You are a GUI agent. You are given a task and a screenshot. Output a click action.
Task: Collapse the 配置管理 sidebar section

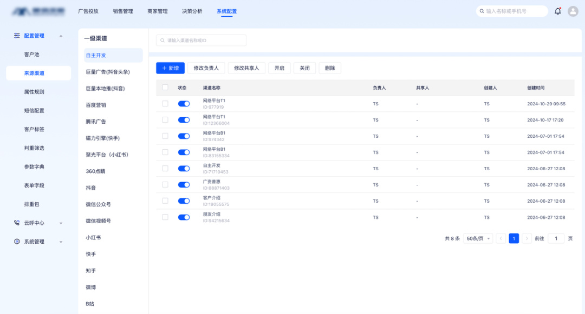pyautogui.click(x=61, y=36)
